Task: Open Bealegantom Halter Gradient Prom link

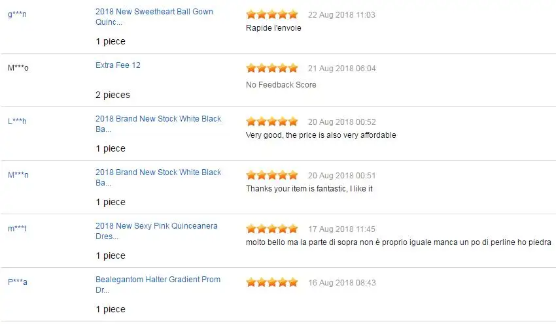Action: (x=158, y=280)
